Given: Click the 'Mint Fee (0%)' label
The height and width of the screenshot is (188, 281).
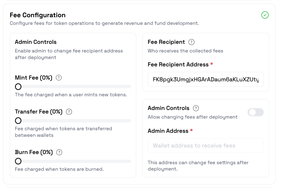Looking at the screenshot, I should [x=34, y=78].
